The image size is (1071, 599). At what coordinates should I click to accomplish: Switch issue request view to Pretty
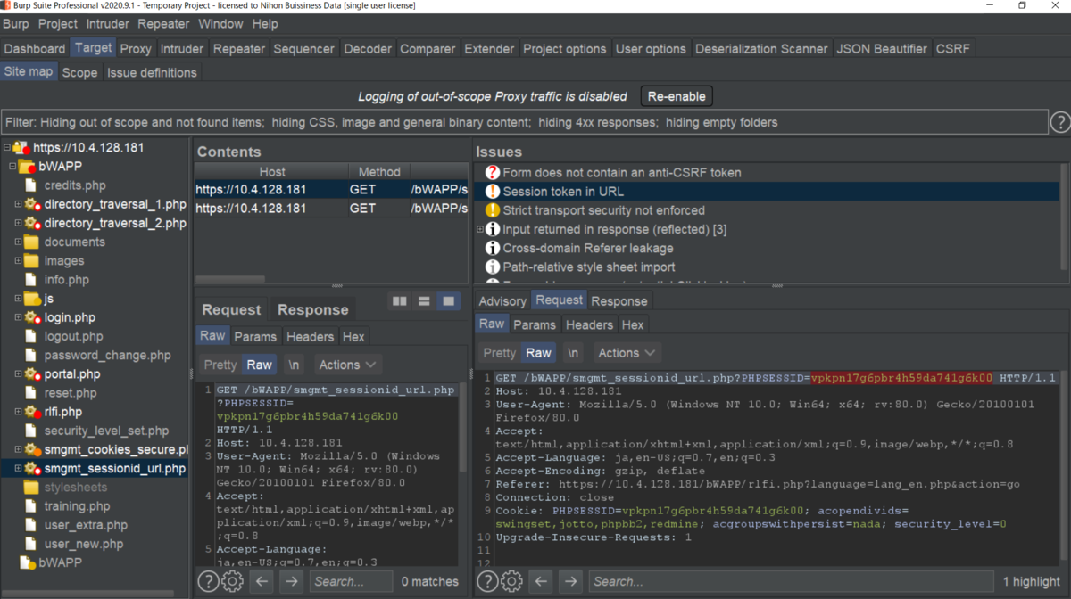coord(499,353)
